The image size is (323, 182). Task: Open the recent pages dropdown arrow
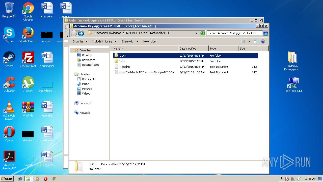pyautogui.click(x=86, y=33)
